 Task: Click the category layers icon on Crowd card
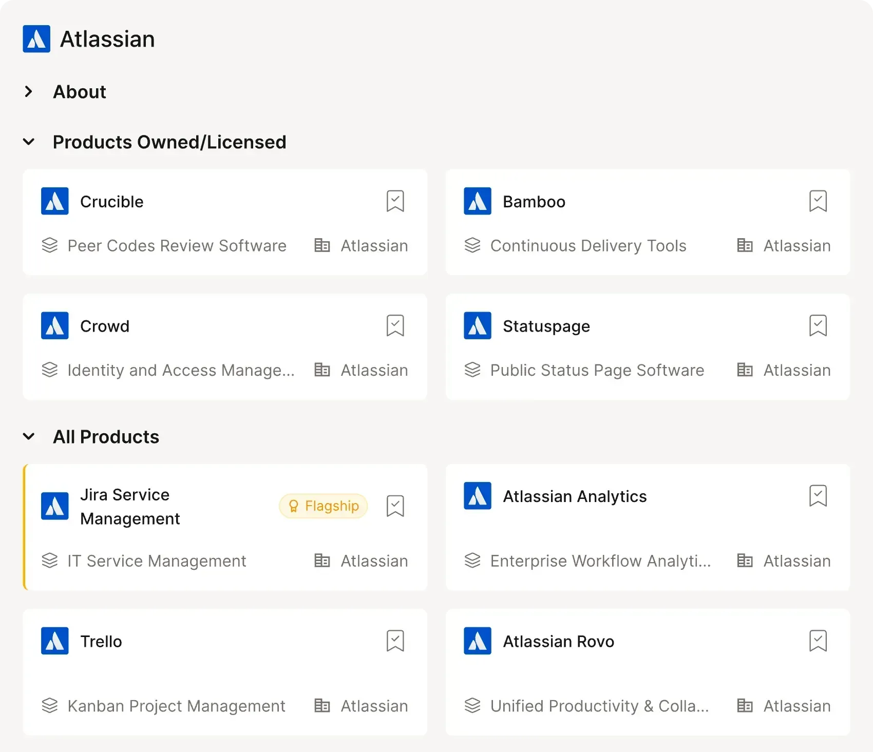tap(50, 370)
